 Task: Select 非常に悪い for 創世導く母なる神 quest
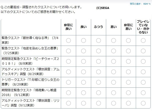[128, 40]
